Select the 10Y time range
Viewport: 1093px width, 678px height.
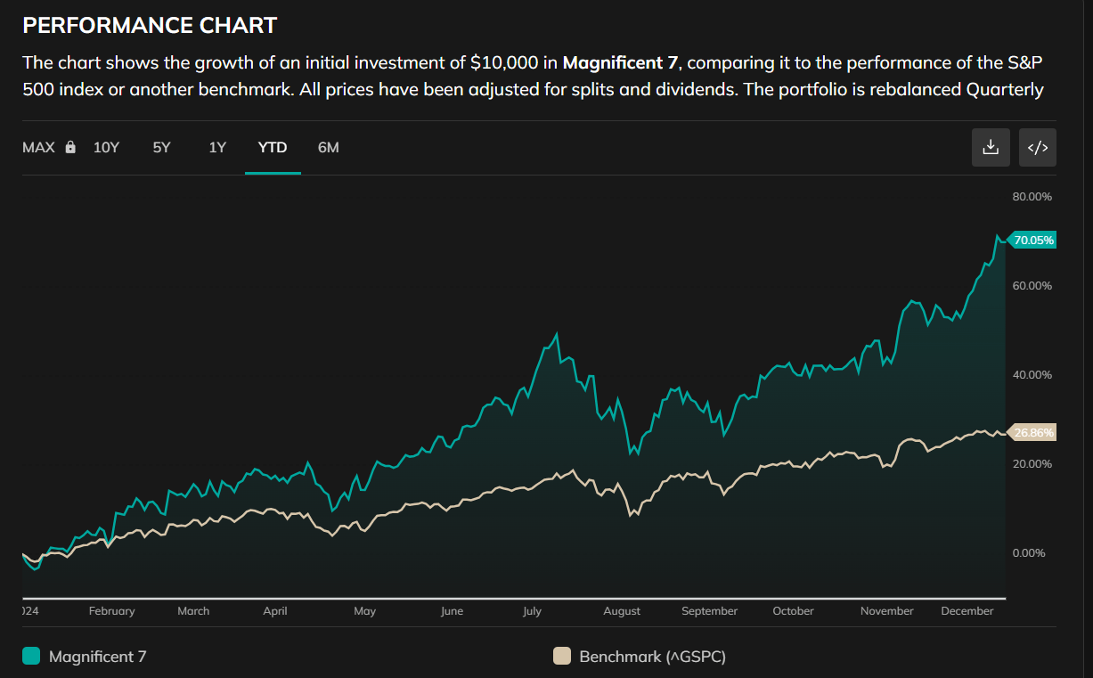point(106,147)
